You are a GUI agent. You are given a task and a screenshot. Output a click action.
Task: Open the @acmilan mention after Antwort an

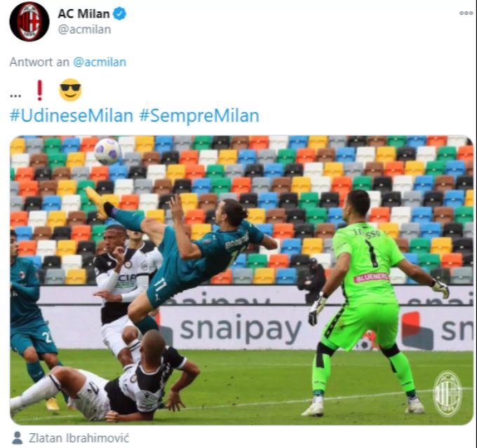coord(100,62)
